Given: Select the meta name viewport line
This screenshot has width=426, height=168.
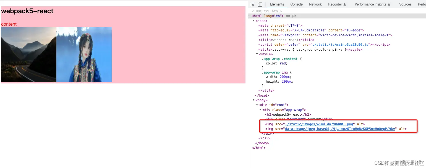Looking at the screenshot, I should (325, 35).
